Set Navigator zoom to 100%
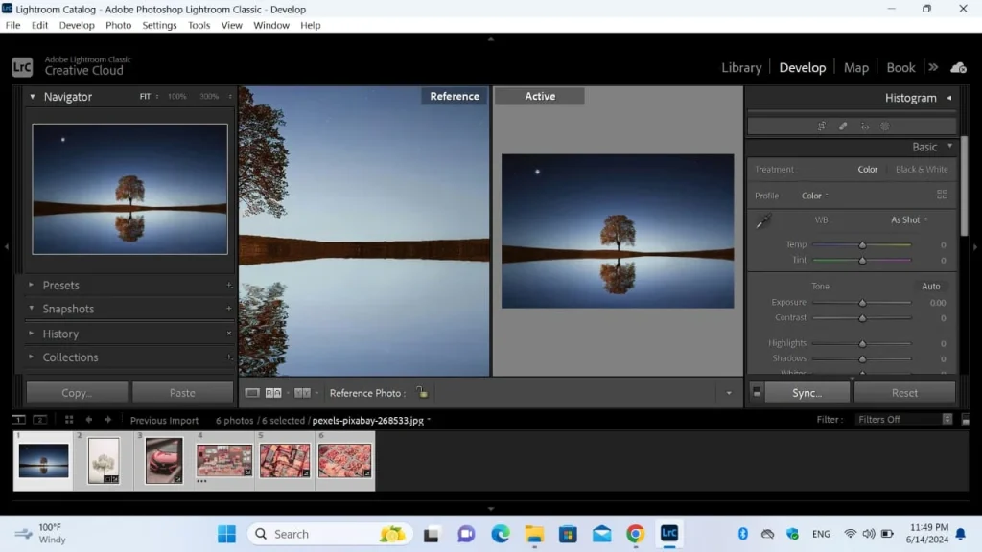Screen dimensions: 982x552 click(177, 97)
